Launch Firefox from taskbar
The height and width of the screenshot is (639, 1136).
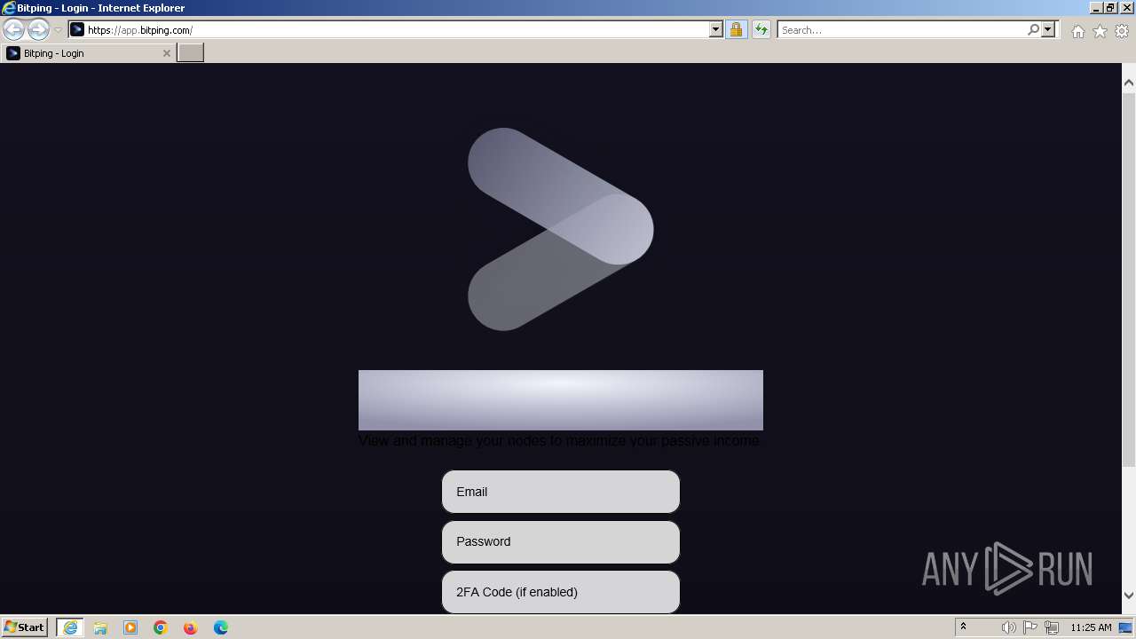point(191,627)
